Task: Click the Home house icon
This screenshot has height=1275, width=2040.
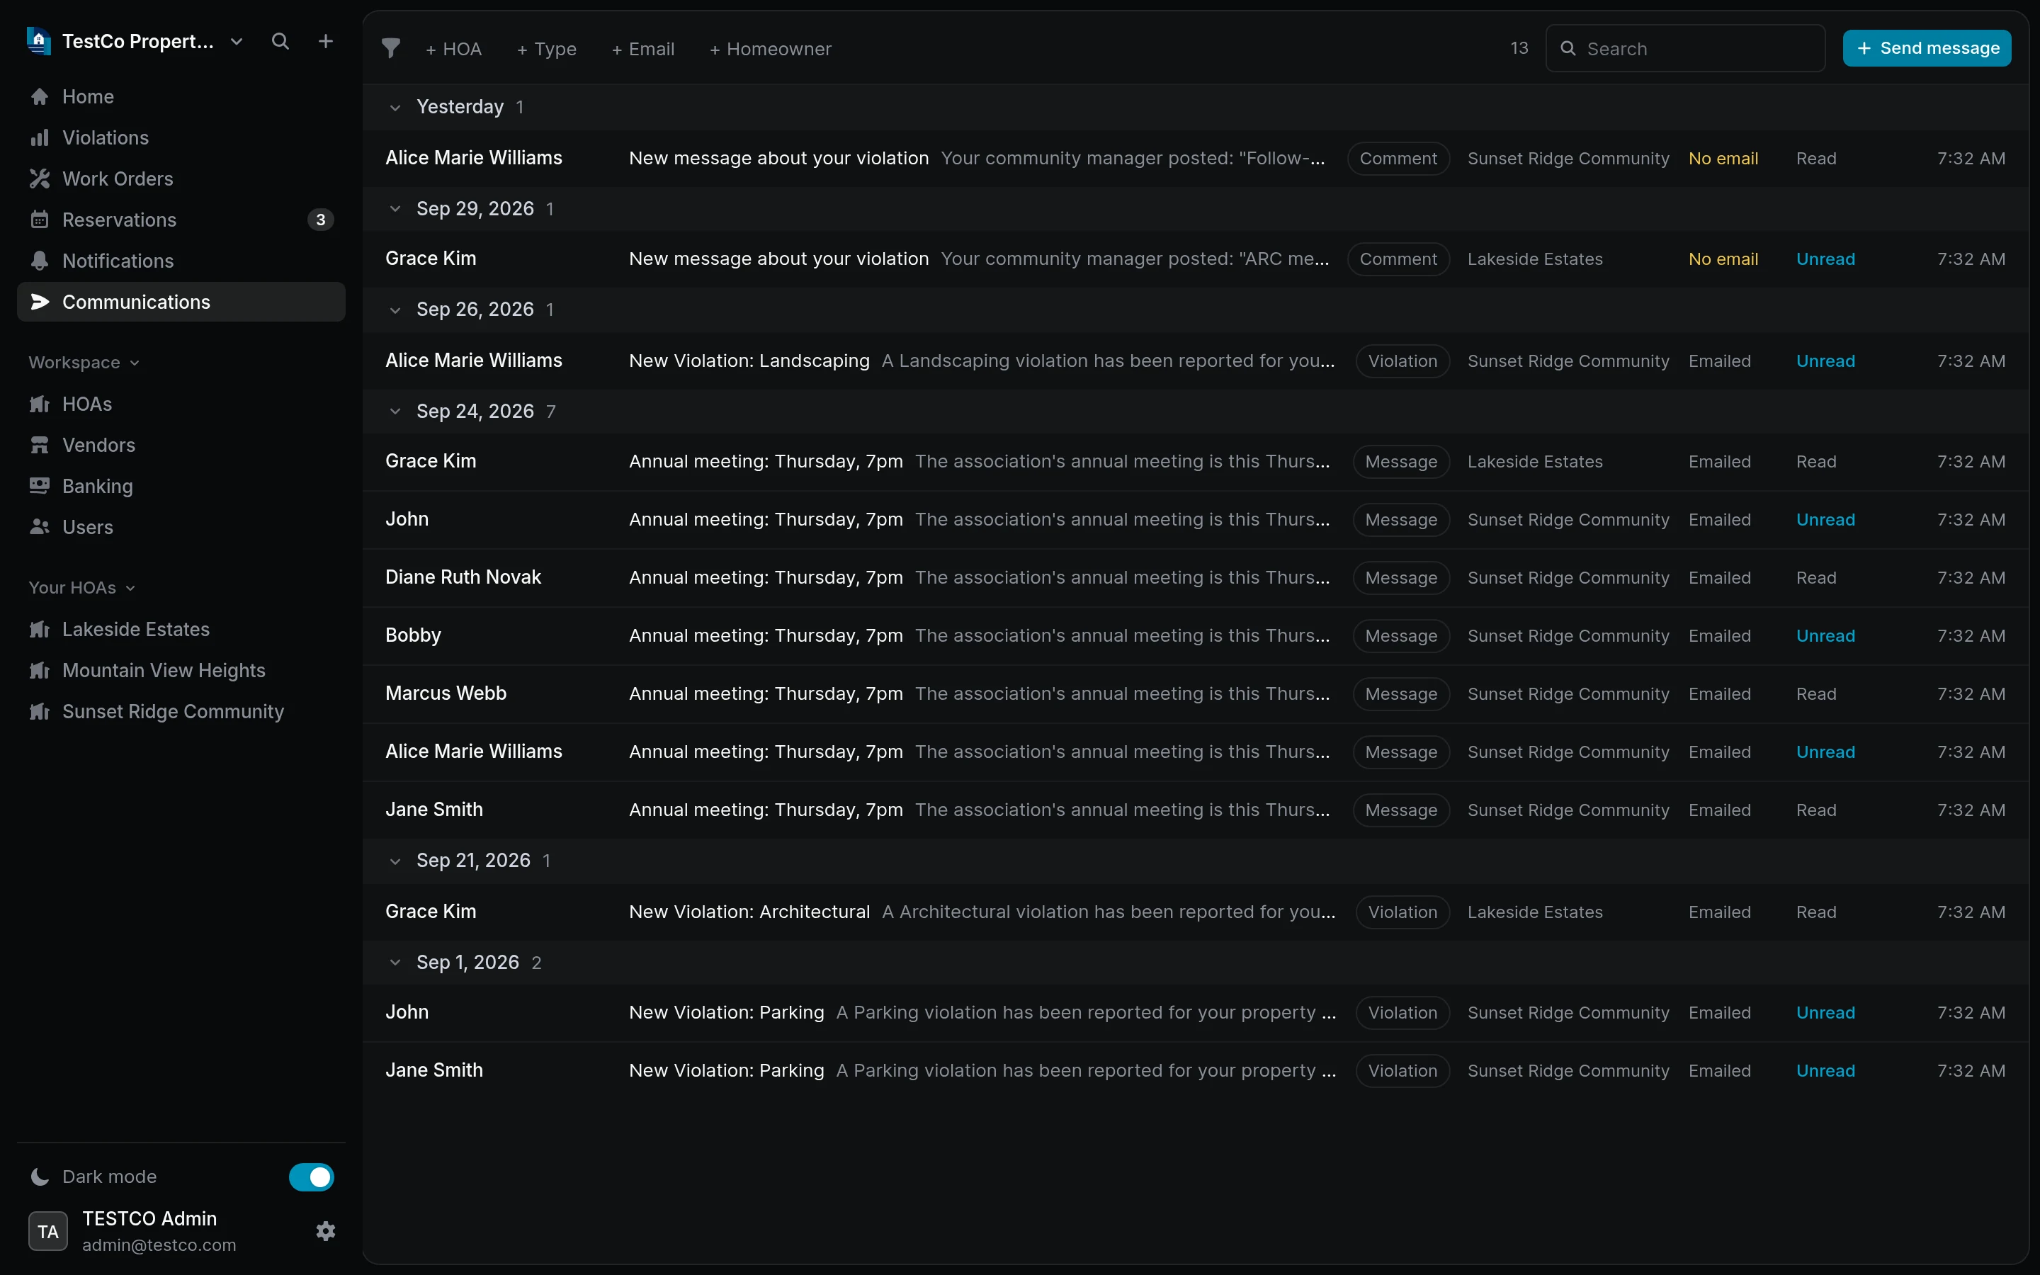Action: pos(40,97)
